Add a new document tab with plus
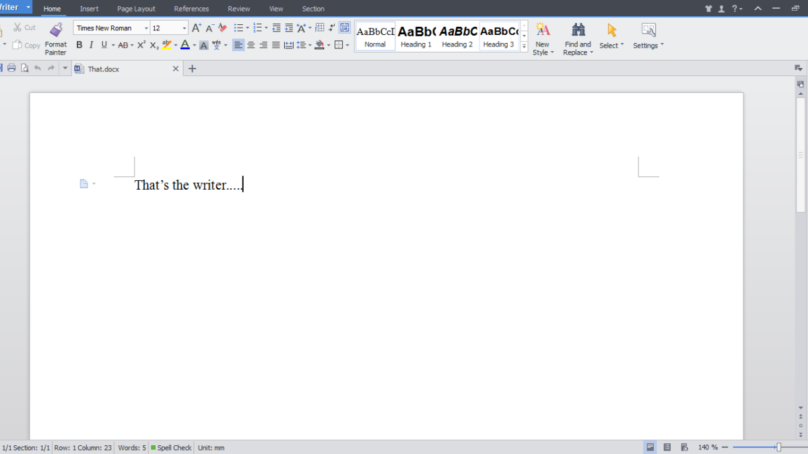Screen dimensions: 808x454 (192, 69)
